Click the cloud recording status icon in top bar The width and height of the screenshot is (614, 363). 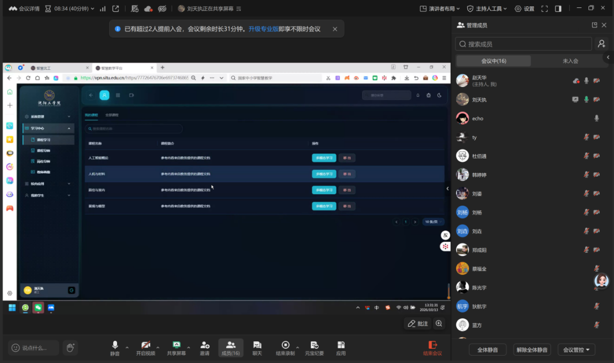pos(148,9)
